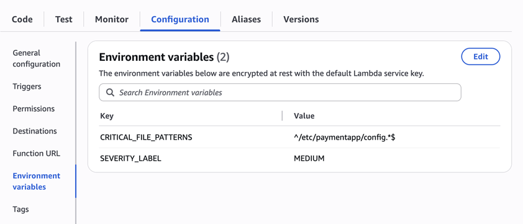Open General configuration in sidebar
Image resolution: width=523 pixels, height=224 pixels.
click(37, 58)
